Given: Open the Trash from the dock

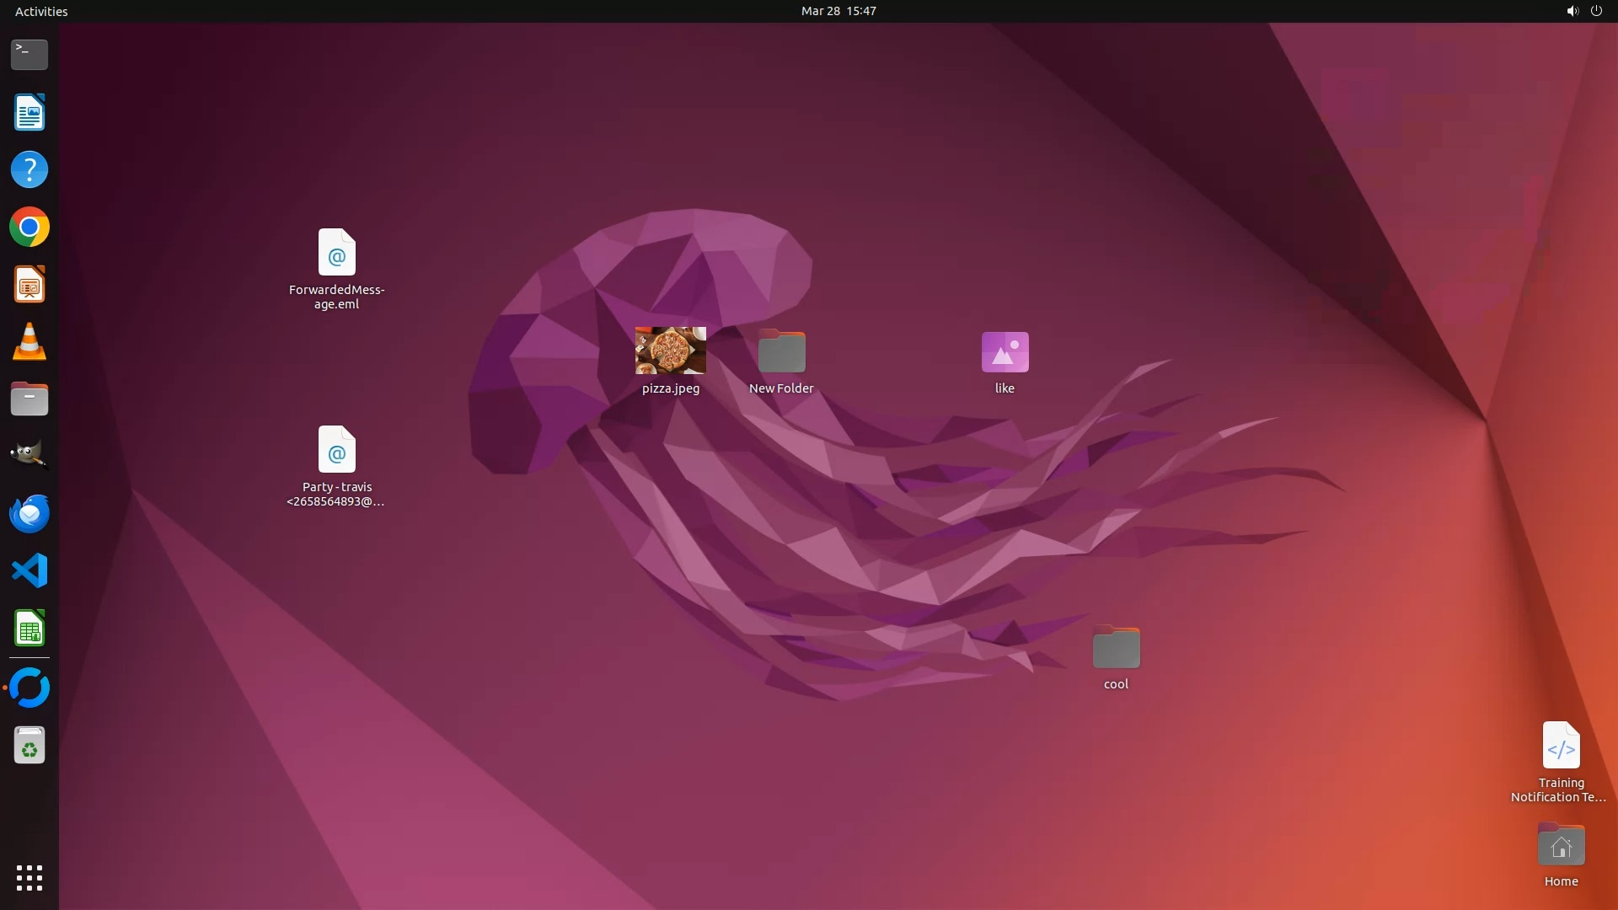Looking at the screenshot, I should [29, 746].
